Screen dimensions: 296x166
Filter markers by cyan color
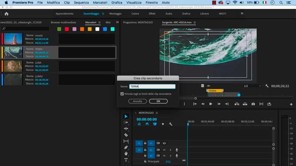coord(112,29)
